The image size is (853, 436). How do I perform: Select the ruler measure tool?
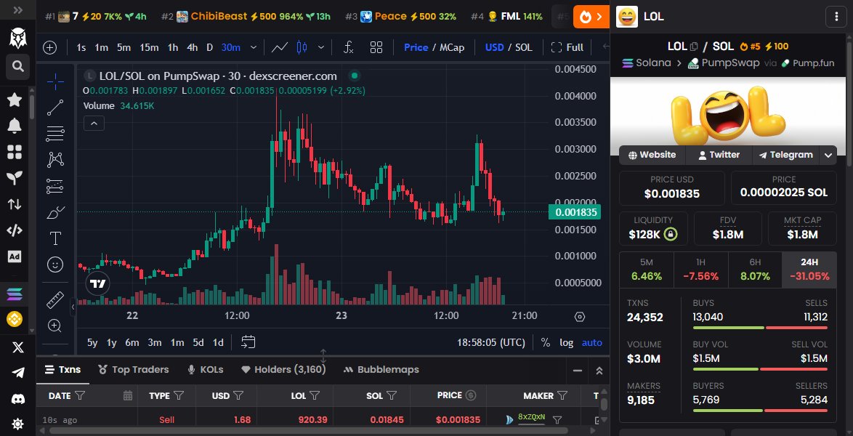pos(55,300)
